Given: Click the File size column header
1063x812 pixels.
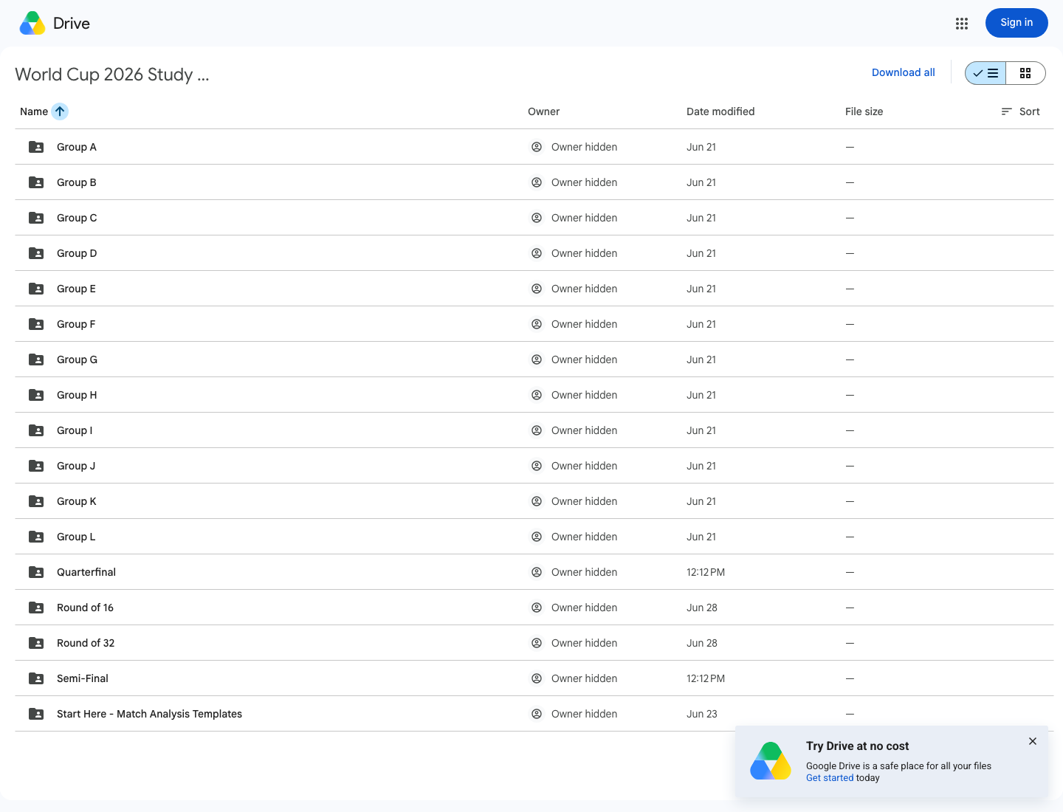Looking at the screenshot, I should [864, 111].
